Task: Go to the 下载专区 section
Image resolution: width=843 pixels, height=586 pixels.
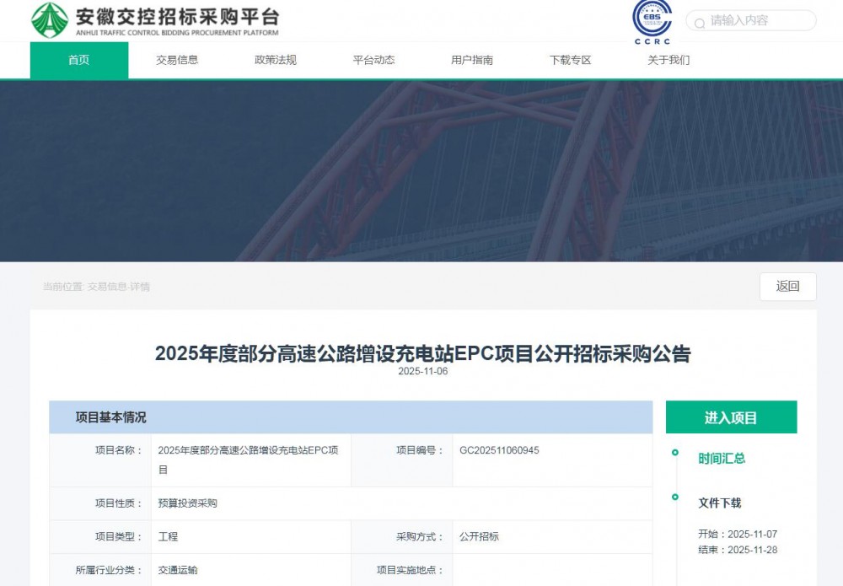Action: 571,60
